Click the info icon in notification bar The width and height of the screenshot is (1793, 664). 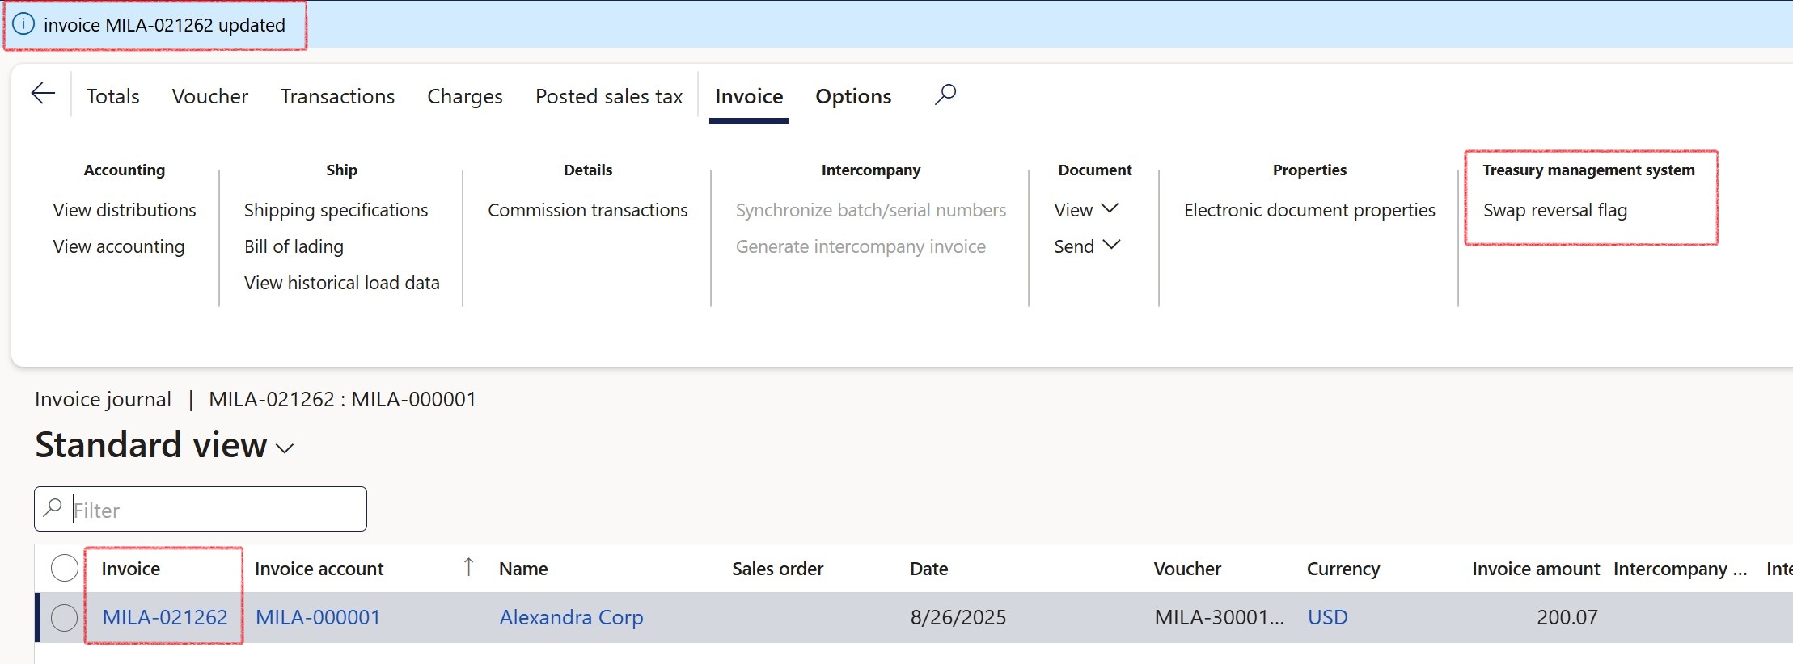(24, 24)
